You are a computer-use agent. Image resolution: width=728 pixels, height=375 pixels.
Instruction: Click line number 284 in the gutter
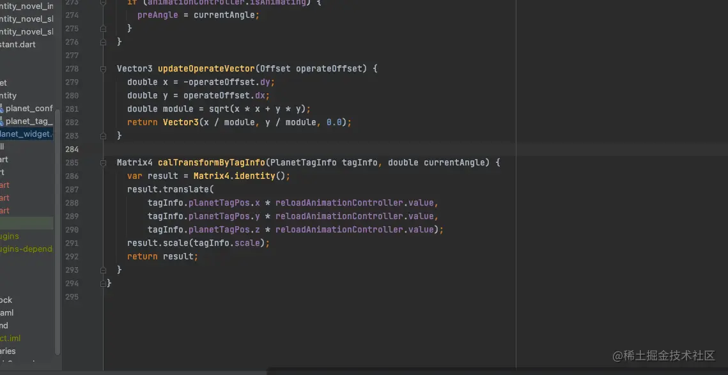(72, 149)
